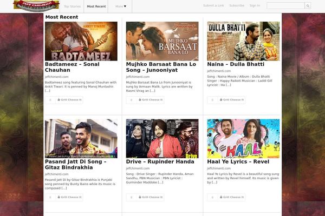Click Grill Cheese It under Pasand Jatt Di
The image size is (325, 216).
(x=69, y=197)
